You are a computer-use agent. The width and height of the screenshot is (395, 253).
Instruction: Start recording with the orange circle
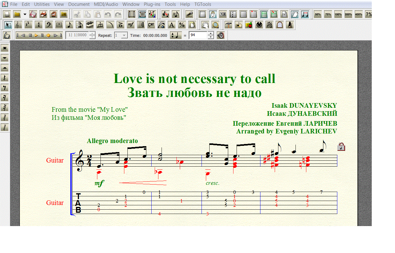coord(48,35)
